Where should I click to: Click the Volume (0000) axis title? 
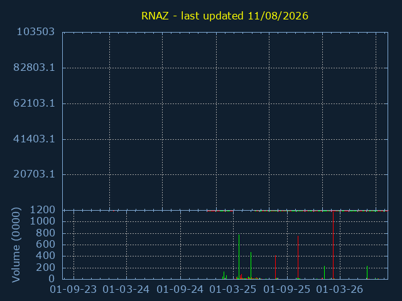tap(16, 245)
